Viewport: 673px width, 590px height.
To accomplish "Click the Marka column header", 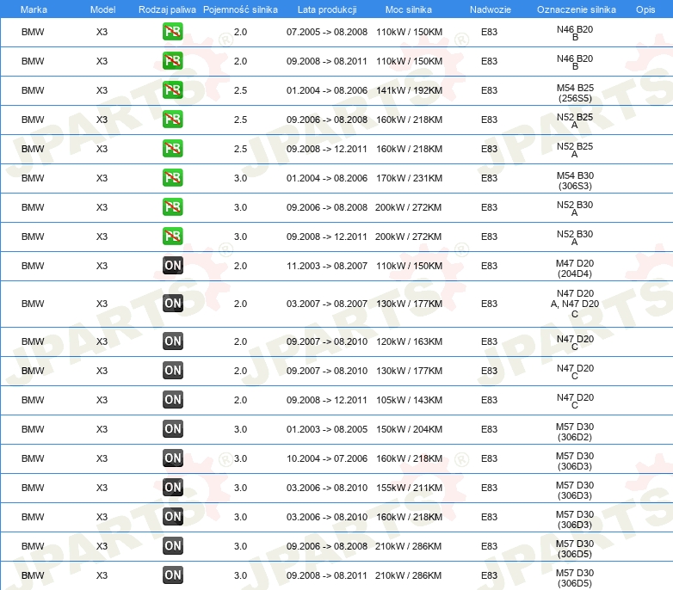I will tap(33, 9).
